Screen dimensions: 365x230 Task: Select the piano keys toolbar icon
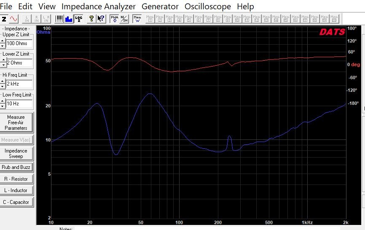pyautogui.click(x=59, y=19)
